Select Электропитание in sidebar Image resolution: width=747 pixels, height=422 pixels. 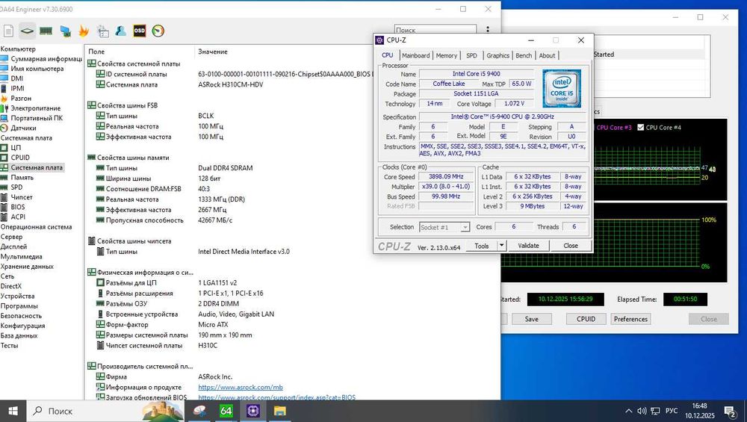(36, 108)
